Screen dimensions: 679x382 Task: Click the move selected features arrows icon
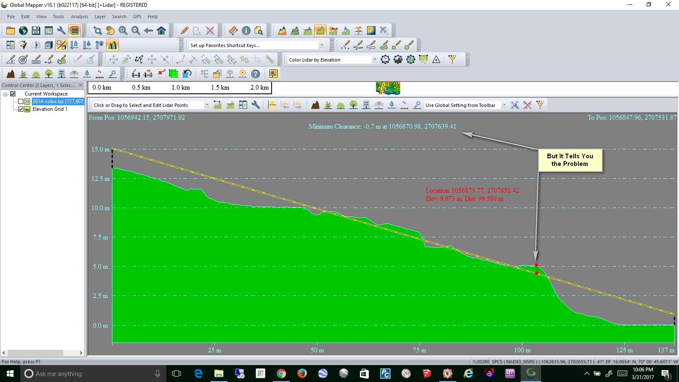coord(113,59)
